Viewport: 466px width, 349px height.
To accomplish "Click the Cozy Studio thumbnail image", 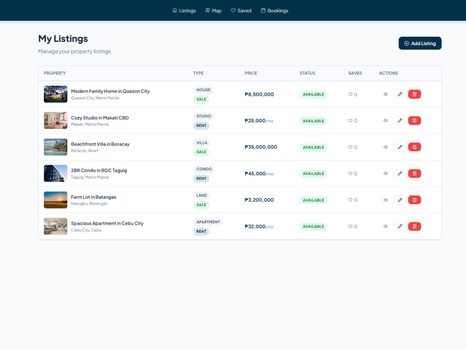I will coord(55,121).
